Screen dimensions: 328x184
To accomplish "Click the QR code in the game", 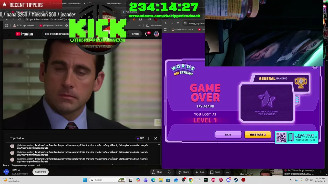I will click(281, 137).
